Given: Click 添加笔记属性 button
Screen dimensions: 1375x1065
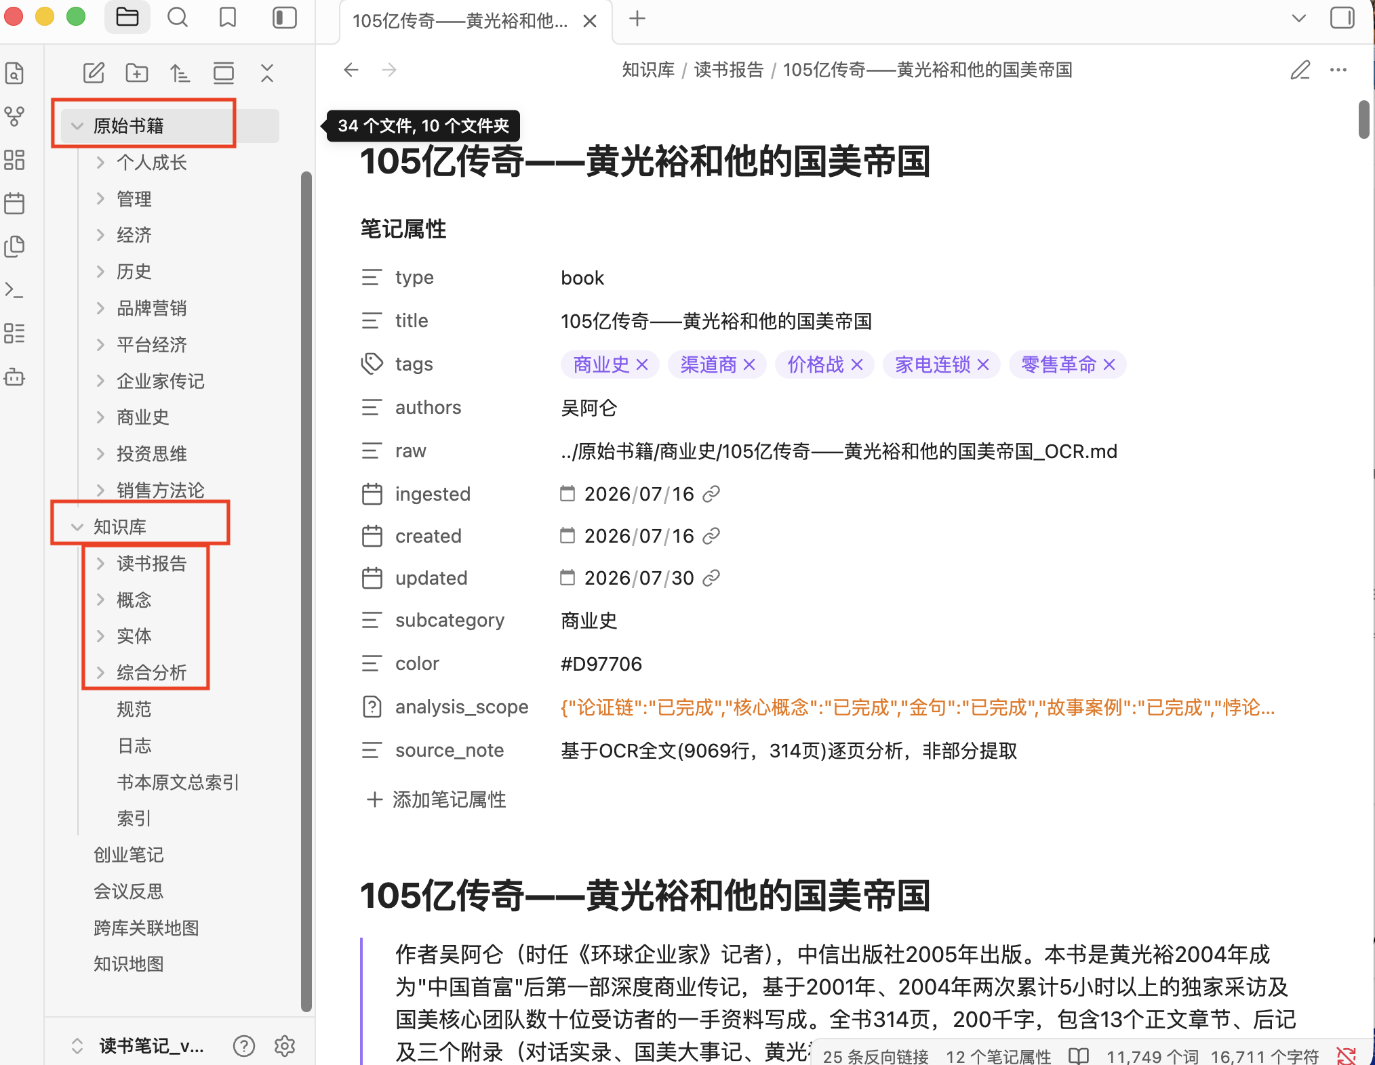Looking at the screenshot, I should 437,800.
